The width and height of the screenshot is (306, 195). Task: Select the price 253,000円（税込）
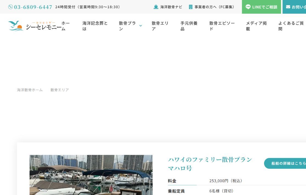(226, 181)
